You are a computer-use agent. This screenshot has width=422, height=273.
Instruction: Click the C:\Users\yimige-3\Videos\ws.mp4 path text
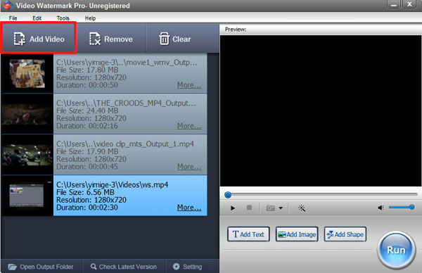[x=113, y=184]
